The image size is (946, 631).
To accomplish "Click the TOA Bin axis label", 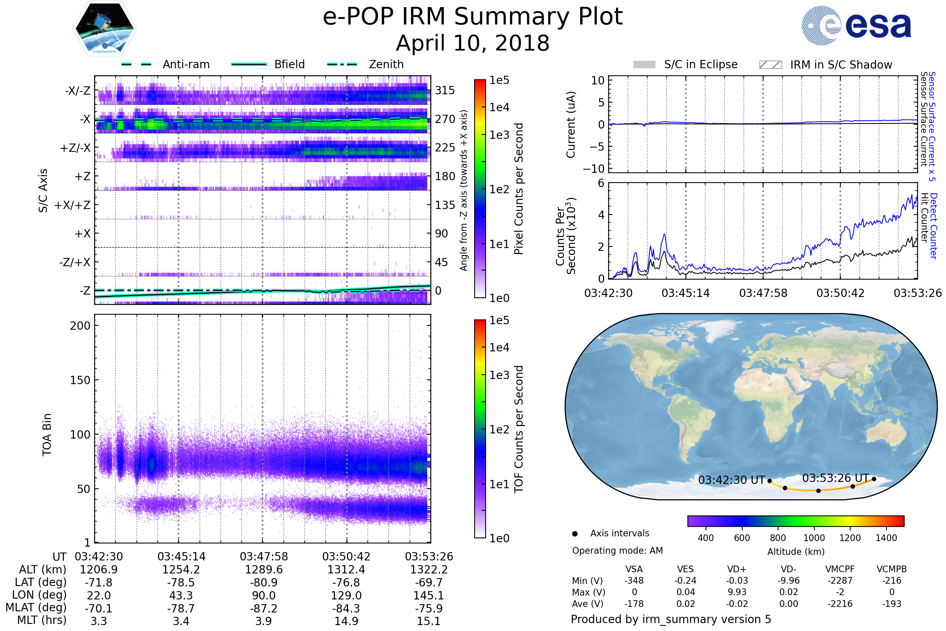I will tap(47, 435).
